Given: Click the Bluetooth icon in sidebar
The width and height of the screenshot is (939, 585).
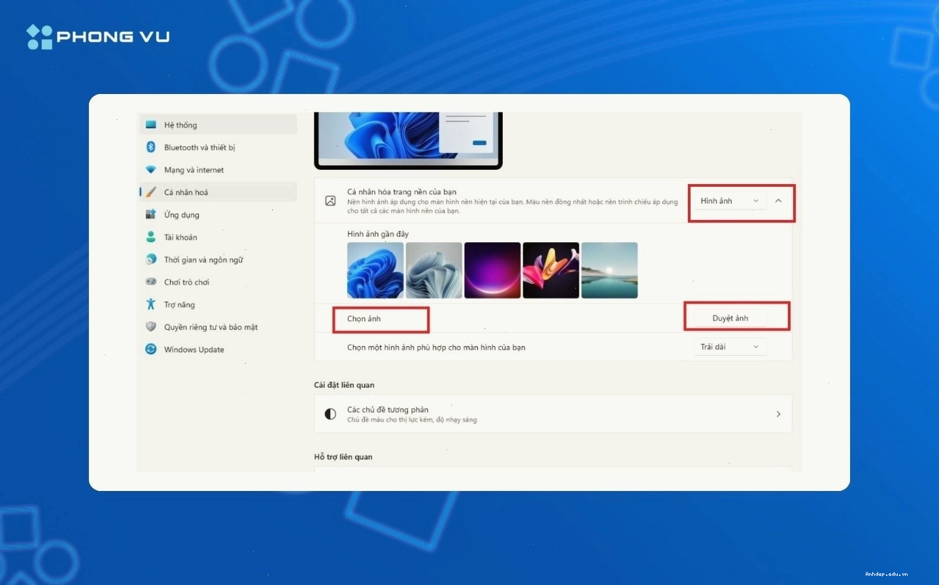Looking at the screenshot, I should [151, 147].
